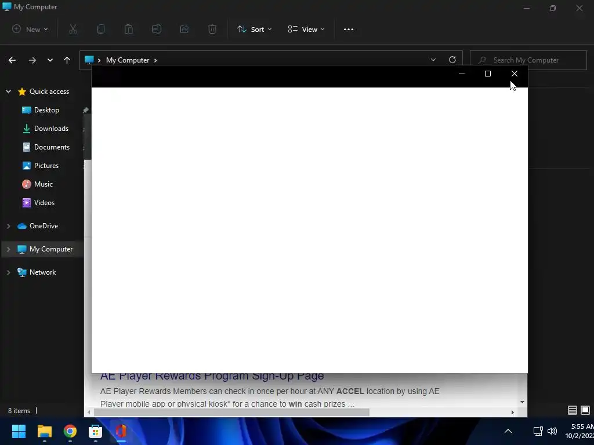594x445 pixels.
Task: Go up one level with the up arrow
Action: (x=67, y=60)
